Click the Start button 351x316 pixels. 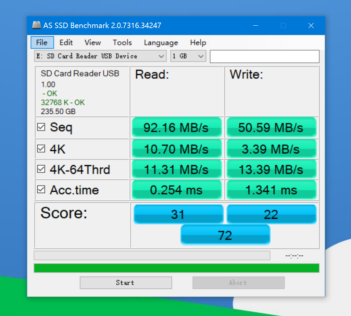point(126,283)
